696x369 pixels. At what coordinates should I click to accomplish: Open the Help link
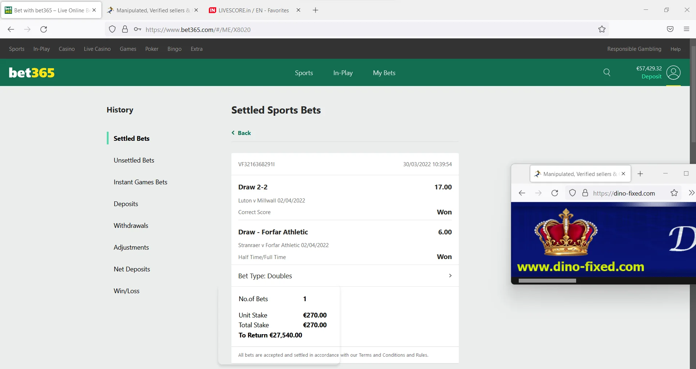pos(676,49)
